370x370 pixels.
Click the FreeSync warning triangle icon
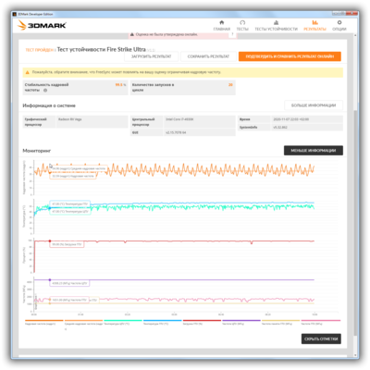[x=28, y=72]
